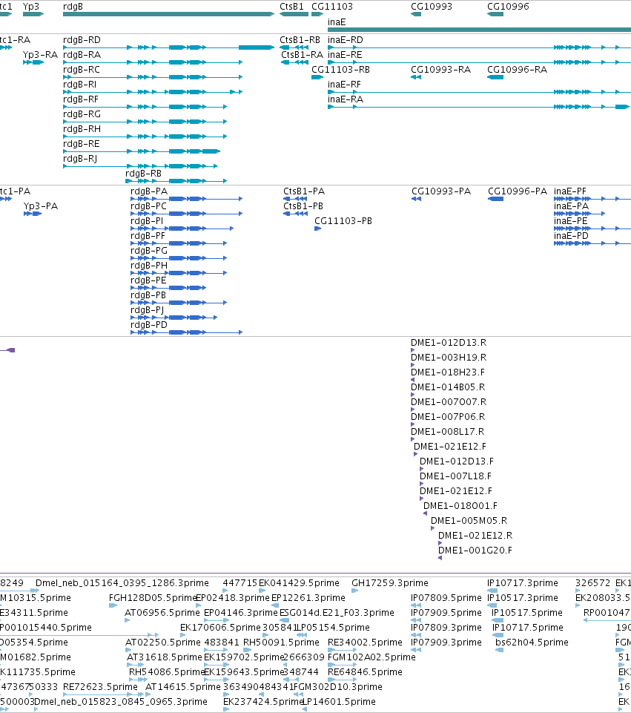Select the inaE-RF transcript label
This screenshot has width=631, height=713.
[344, 85]
